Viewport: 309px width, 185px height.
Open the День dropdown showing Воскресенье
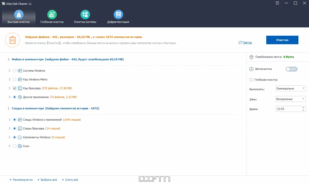(291, 99)
